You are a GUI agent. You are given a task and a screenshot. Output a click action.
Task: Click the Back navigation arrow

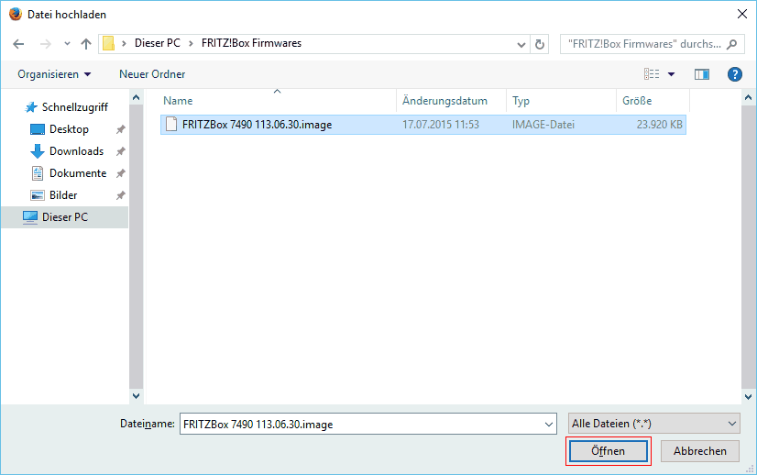(18, 44)
